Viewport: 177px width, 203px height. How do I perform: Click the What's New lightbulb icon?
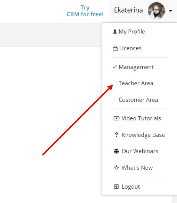[116, 168]
